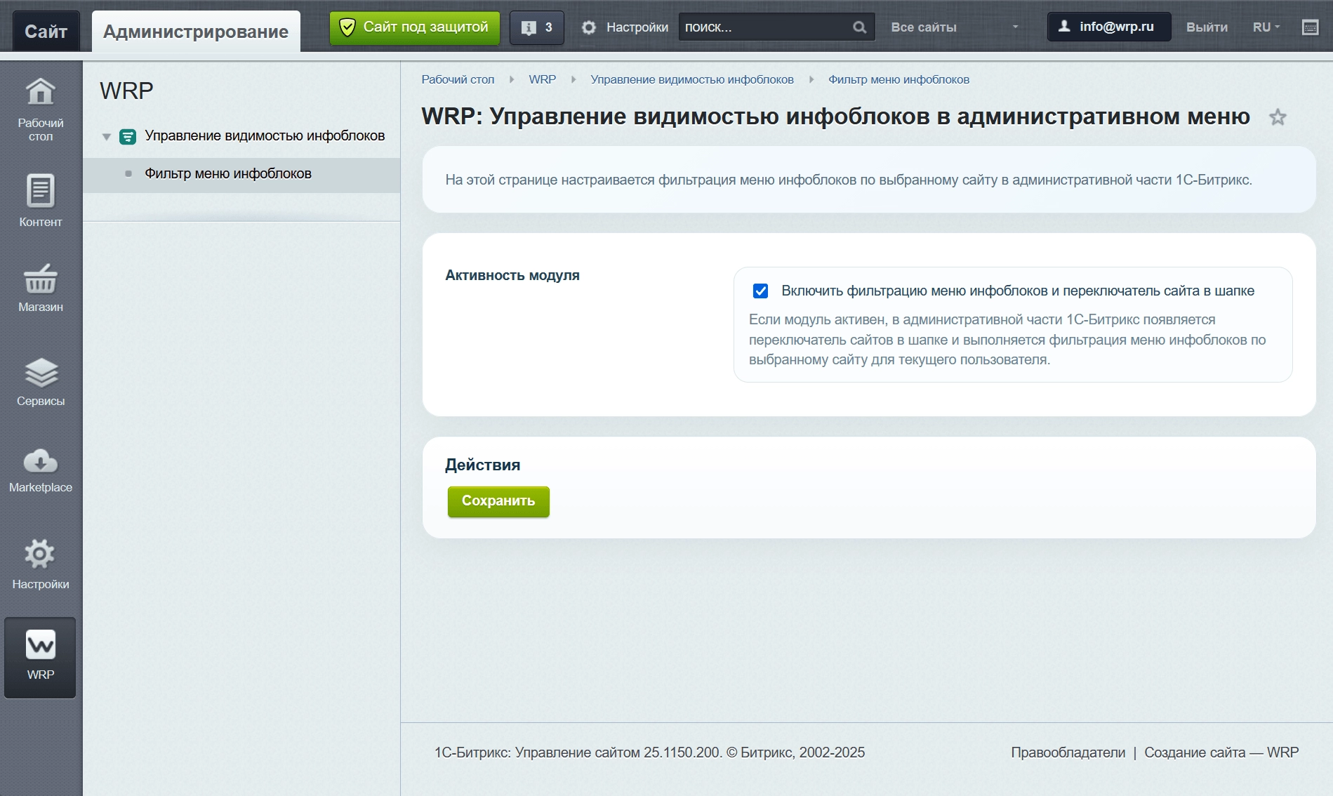Open the info@wrp.ru user profile
Image resolution: width=1333 pixels, height=796 pixels.
[1109, 27]
